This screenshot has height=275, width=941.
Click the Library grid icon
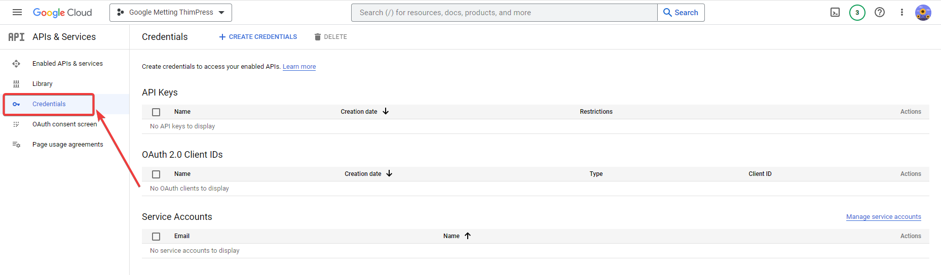[16, 84]
